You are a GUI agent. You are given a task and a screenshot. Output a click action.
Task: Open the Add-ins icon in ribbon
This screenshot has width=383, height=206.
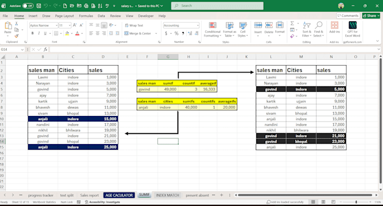(335, 27)
